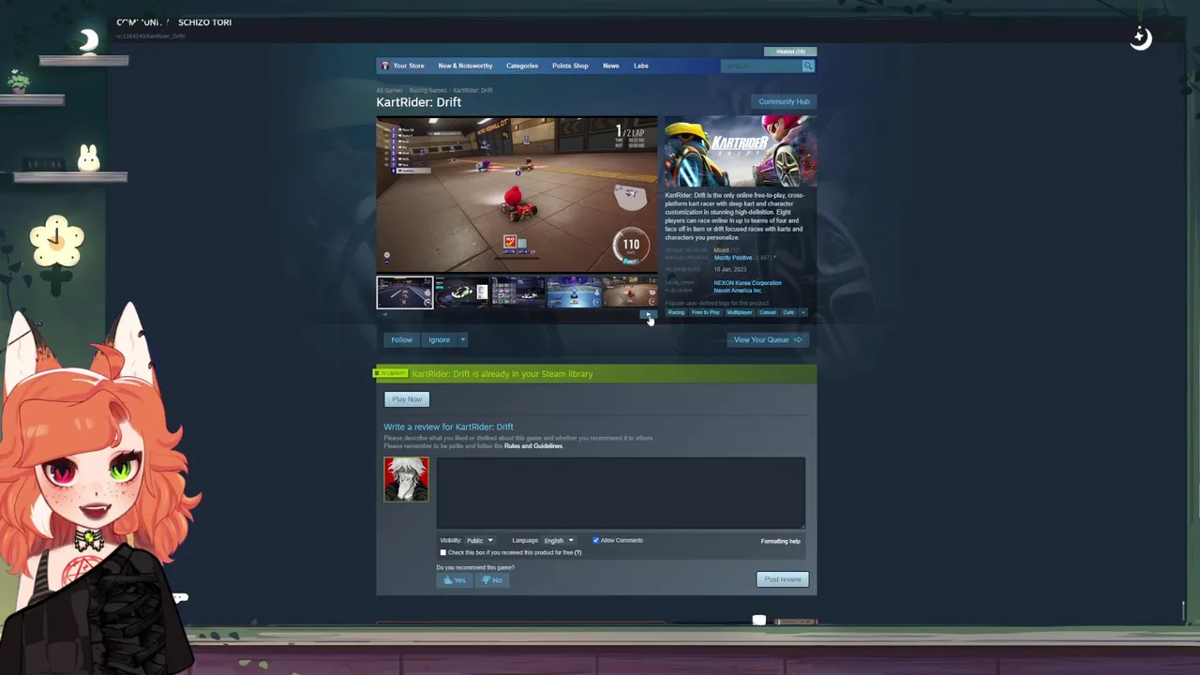
Task: Click the search magnifier icon
Action: pos(807,66)
